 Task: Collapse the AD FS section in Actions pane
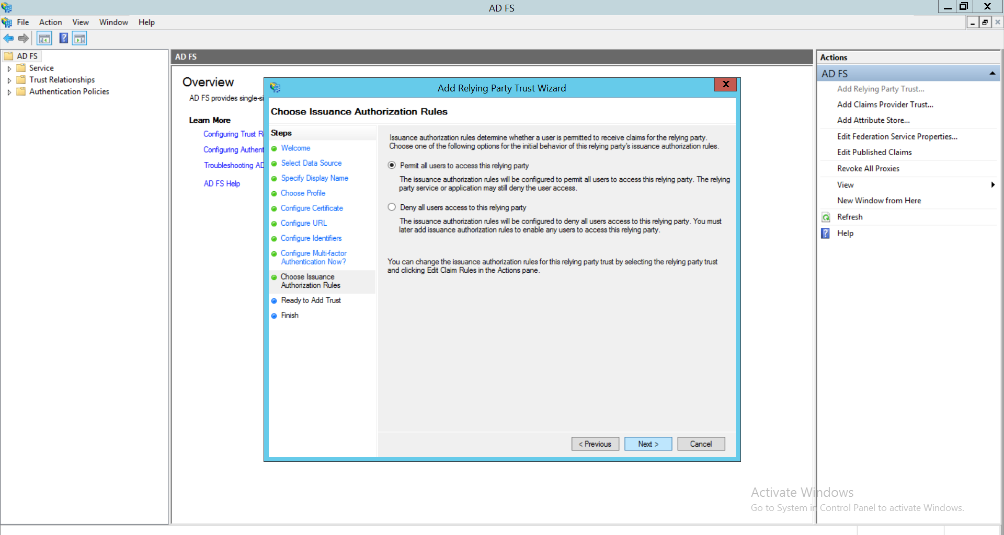992,73
